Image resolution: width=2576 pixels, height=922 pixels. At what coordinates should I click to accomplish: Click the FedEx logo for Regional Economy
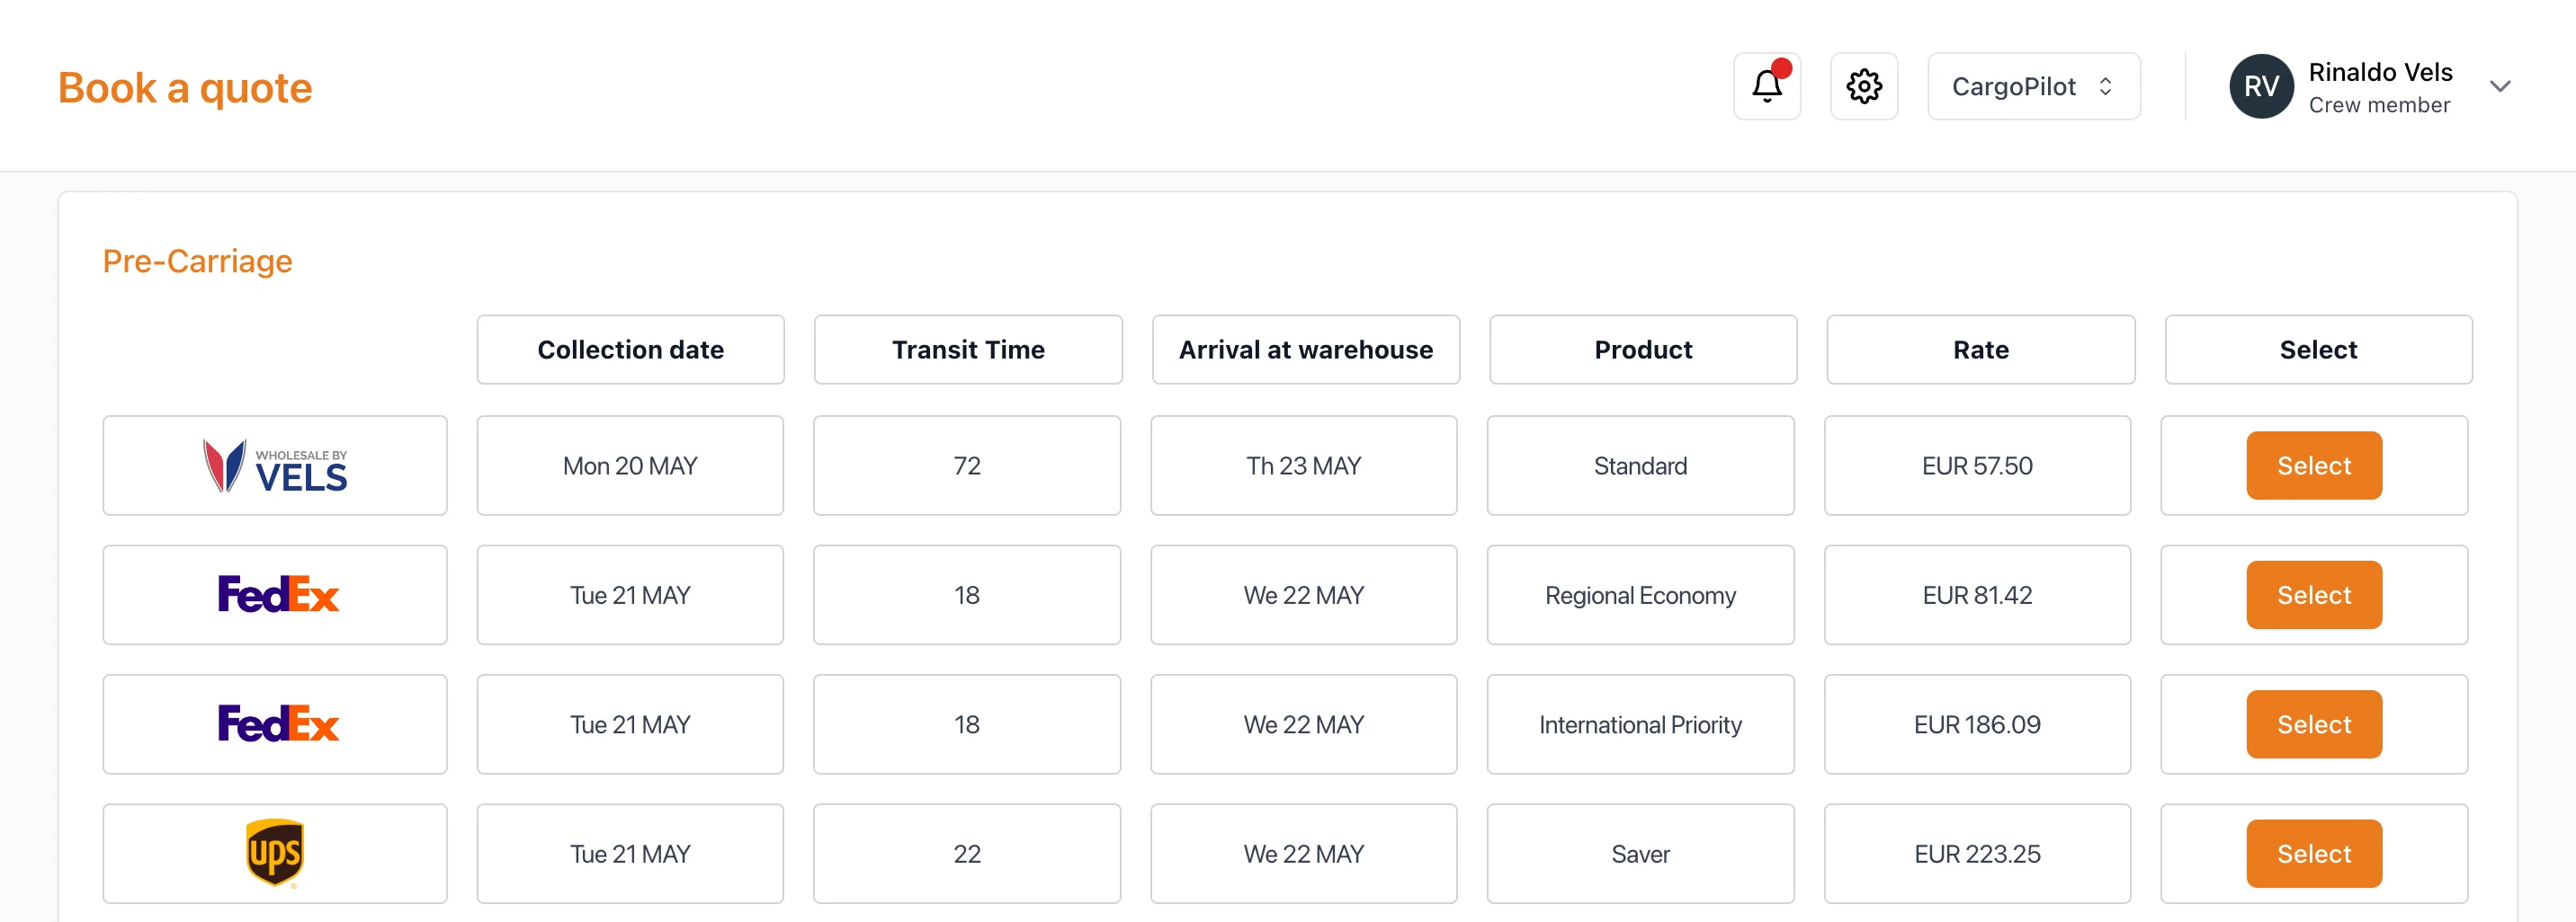pos(277,596)
